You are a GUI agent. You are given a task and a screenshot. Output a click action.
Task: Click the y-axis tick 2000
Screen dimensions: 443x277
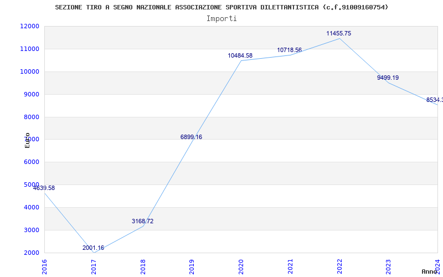click(31, 253)
